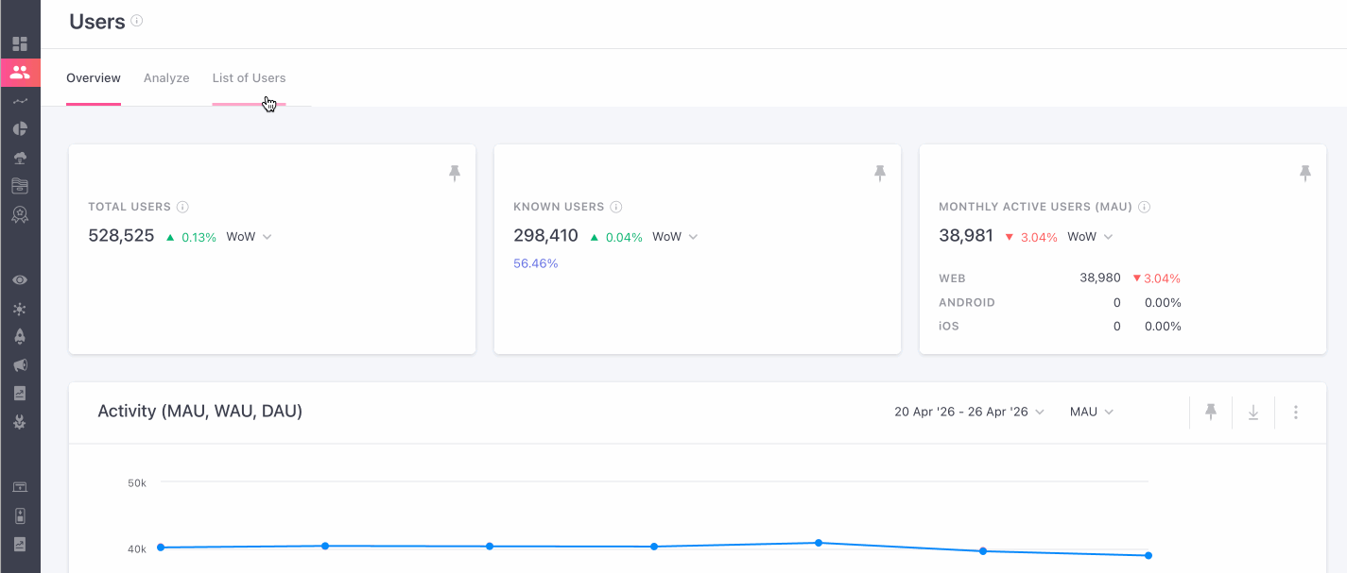
Task: Click the award ribbon icon in sidebar
Action: 20,214
